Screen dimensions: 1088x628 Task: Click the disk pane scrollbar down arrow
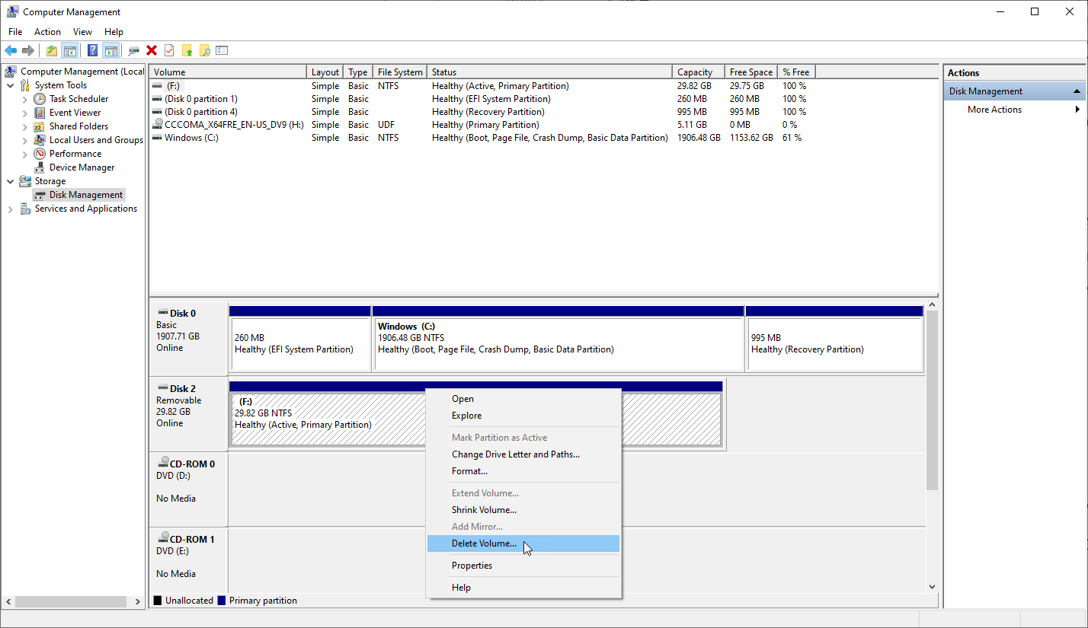(x=932, y=587)
